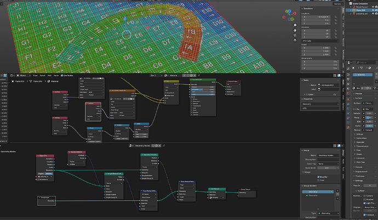Expand the Subsurface section in material properties
The image size is (378, 220).
point(355,138)
